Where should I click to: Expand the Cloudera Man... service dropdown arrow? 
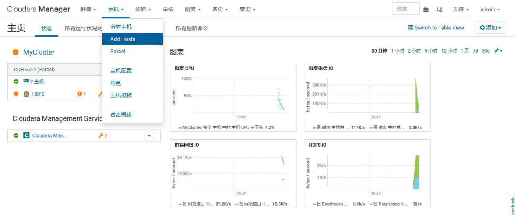click(149, 136)
